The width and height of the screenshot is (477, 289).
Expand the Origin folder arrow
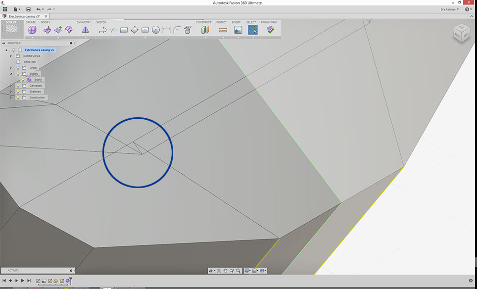pos(11,68)
